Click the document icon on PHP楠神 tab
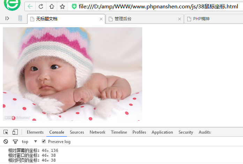This screenshot has height=164, width=243. [189, 19]
